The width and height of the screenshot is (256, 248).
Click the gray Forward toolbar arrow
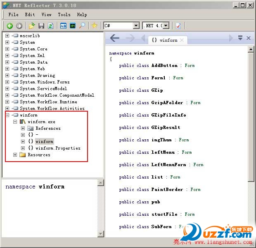[x=19, y=26]
